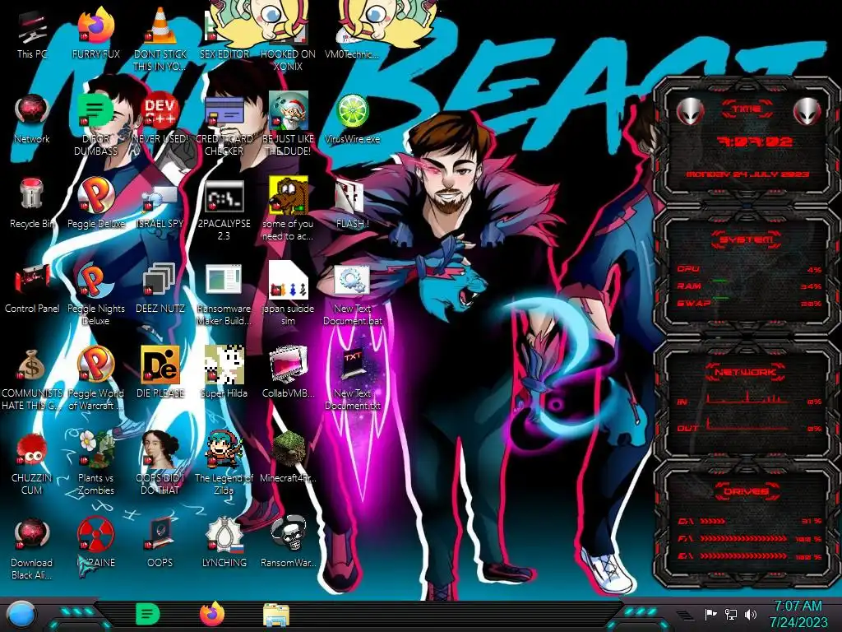The width and height of the screenshot is (842, 632).
Task: Click the network OUT traffic graph
Action: pyautogui.click(x=747, y=424)
